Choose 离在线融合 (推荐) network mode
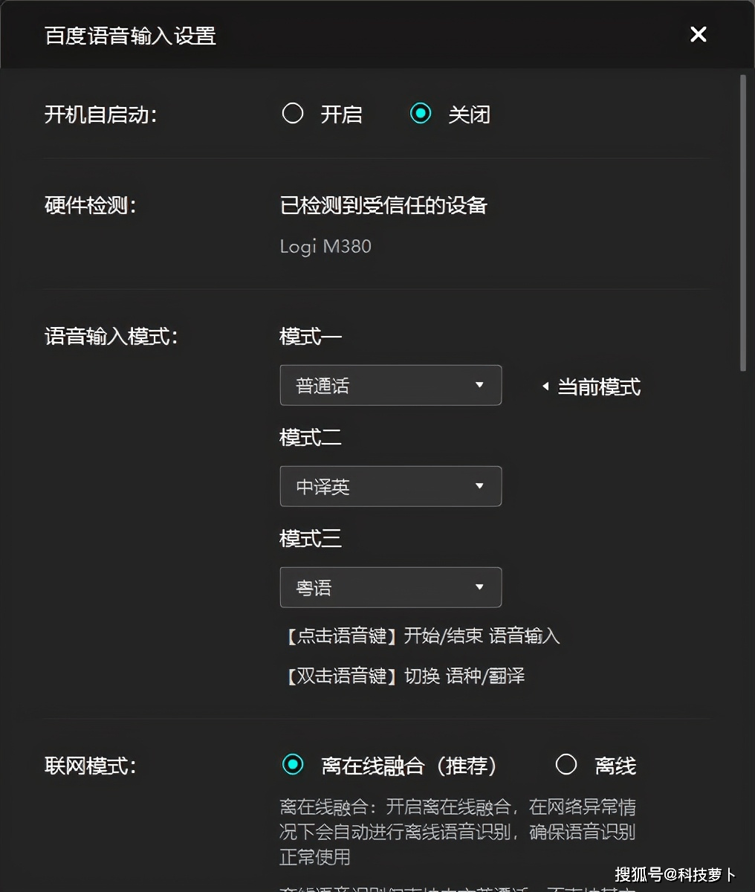 pos(294,764)
